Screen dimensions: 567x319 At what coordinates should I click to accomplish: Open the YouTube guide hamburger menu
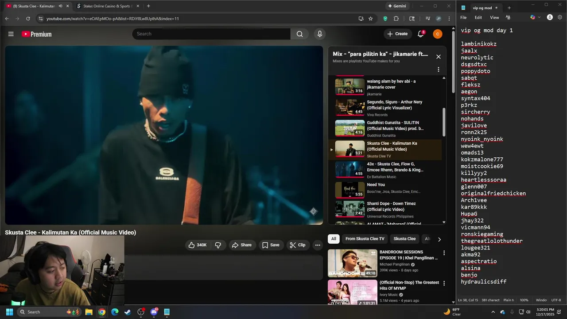pos(11,34)
